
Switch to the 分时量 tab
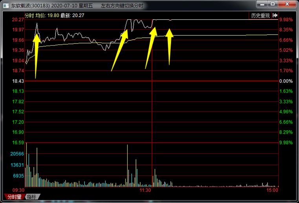tap(14, 197)
